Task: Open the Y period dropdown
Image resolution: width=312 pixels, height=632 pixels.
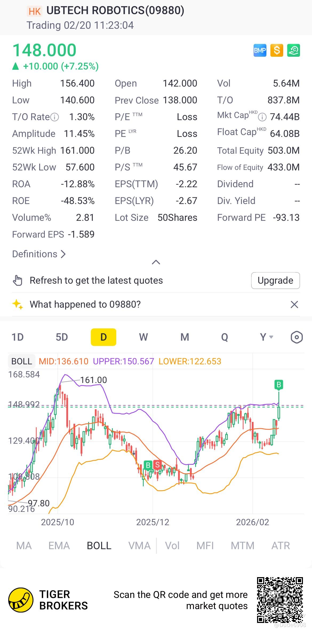Action: [266, 337]
